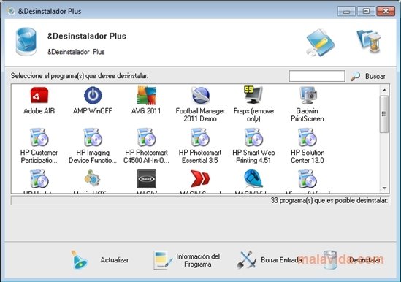Screen dimensions: 401x282
Task: Select the AMP WinOFF program icon
Action: point(93,95)
